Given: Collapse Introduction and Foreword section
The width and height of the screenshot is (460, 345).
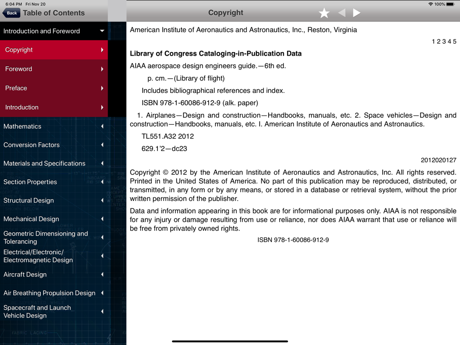Looking at the screenshot, I should (54, 31).
